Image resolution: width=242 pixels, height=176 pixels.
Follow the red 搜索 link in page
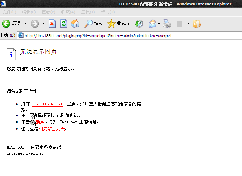click(x=40, y=122)
